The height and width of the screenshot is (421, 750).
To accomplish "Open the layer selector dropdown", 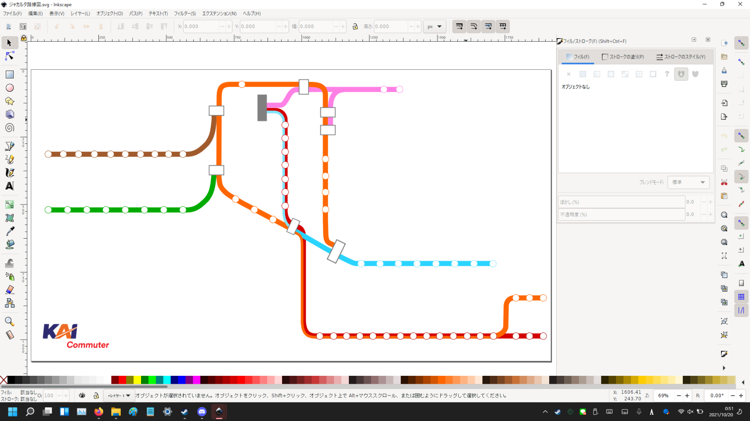I will pos(119,396).
